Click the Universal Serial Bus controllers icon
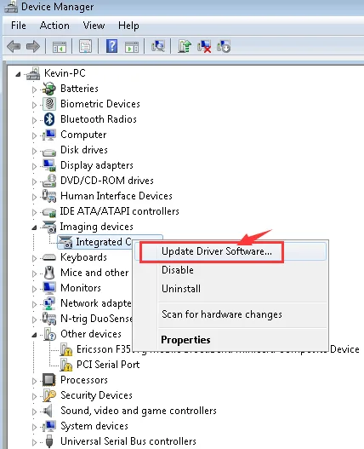This screenshot has width=364, height=449. [x=49, y=441]
